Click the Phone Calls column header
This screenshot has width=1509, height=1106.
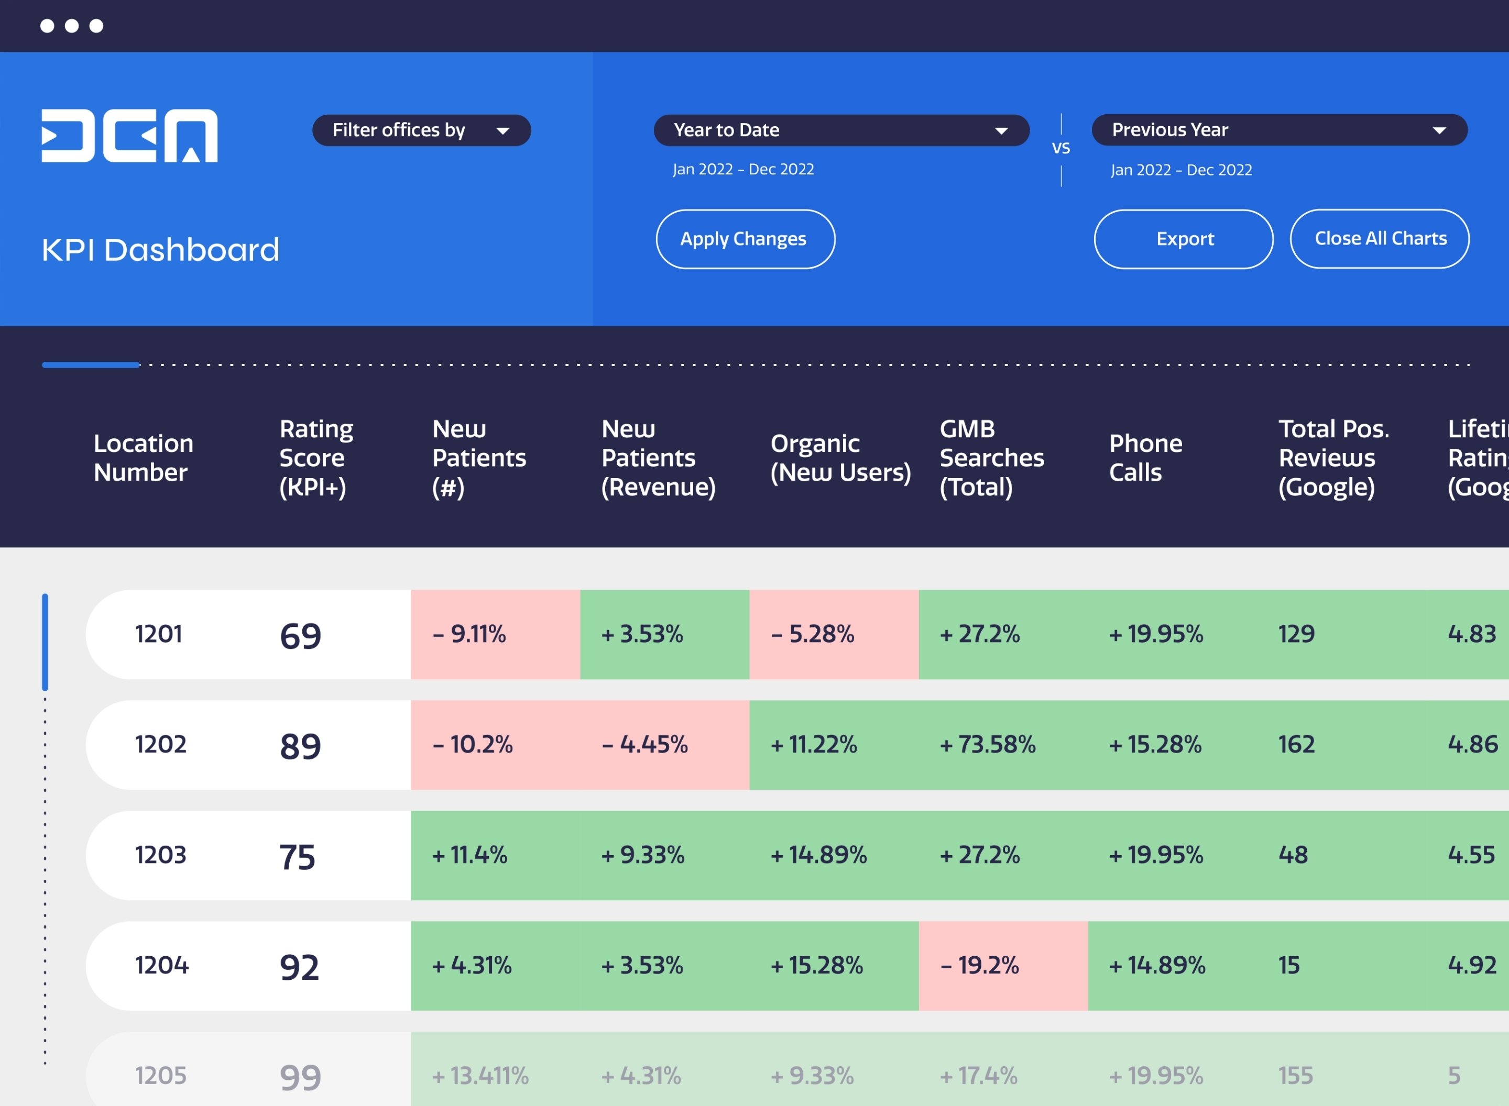1145,458
